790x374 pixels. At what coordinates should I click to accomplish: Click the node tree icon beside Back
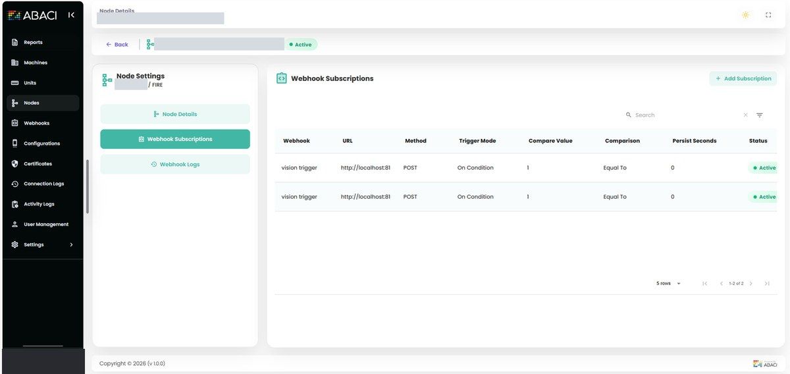point(149,44)
